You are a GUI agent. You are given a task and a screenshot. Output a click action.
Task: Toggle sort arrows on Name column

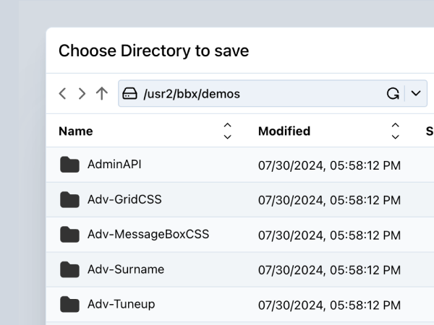click(227, 131)
